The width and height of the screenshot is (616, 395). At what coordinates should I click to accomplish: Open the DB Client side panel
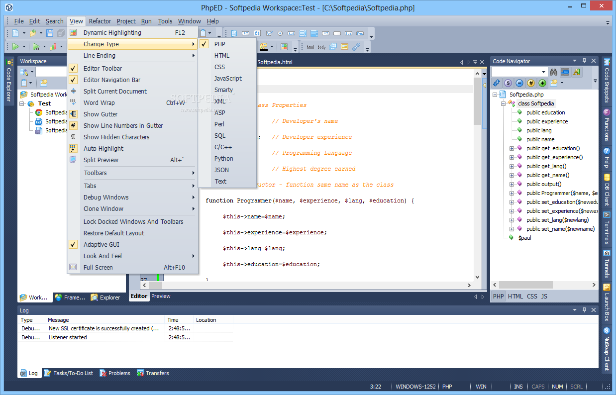(x=607, y=190)
